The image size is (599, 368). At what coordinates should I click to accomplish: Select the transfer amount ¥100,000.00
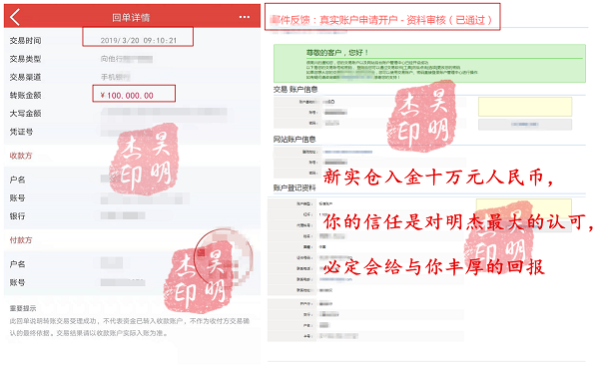(x=127, y=96)
